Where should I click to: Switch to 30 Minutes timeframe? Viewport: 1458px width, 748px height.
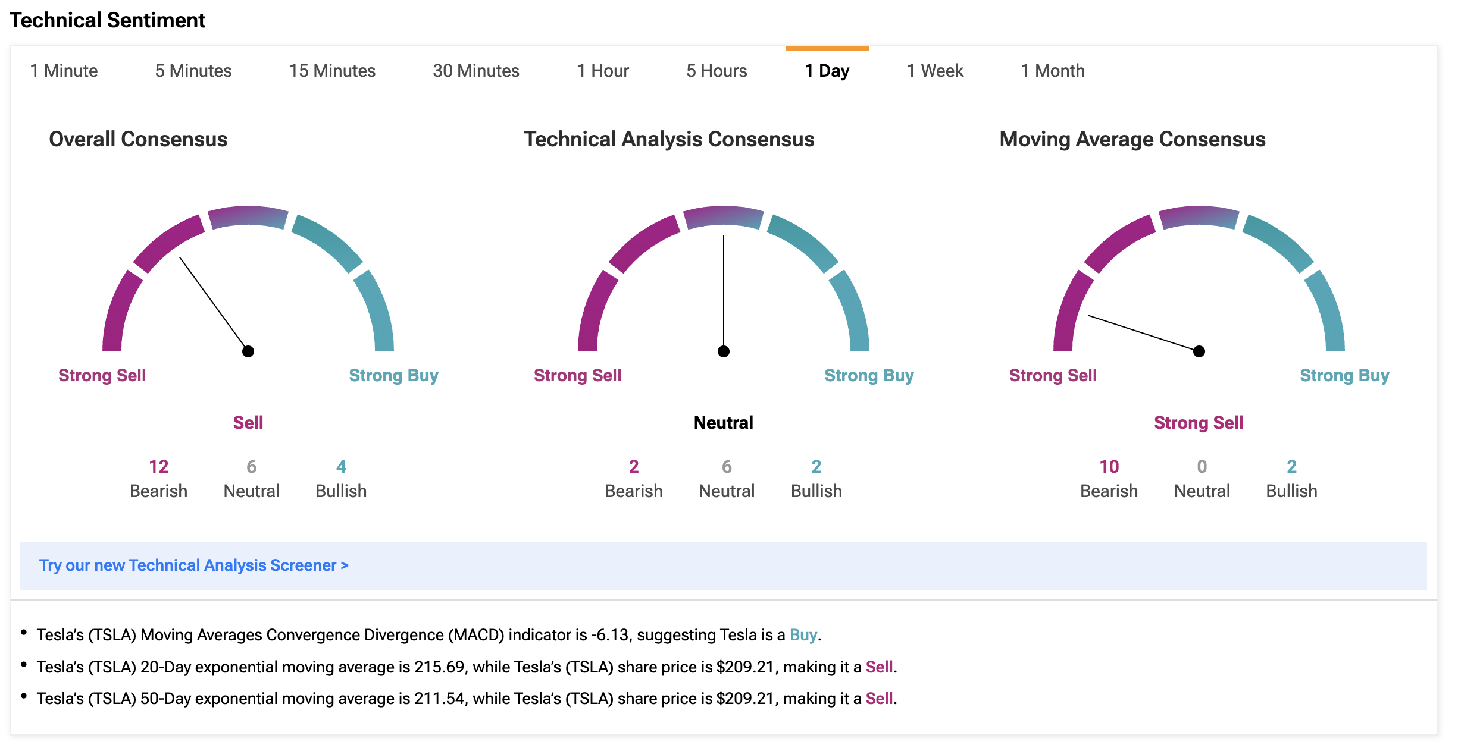(x=475, y=71)
